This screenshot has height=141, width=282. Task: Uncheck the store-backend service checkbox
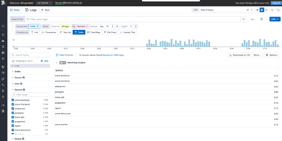[x=13, y=100]
